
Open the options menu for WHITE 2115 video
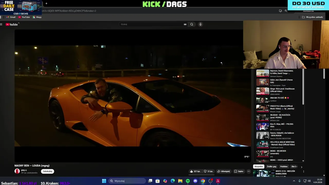pos(304,171)
